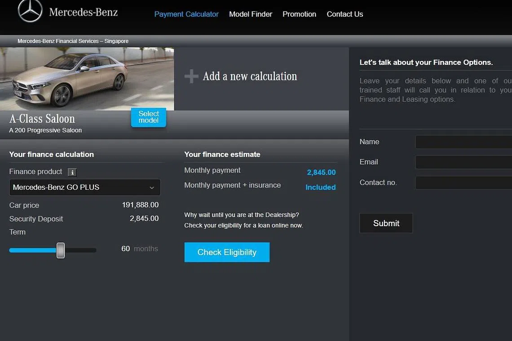This screenshot has height=341, width=512.
Task: Navigate to Contact Us
Action: (344, 14)
